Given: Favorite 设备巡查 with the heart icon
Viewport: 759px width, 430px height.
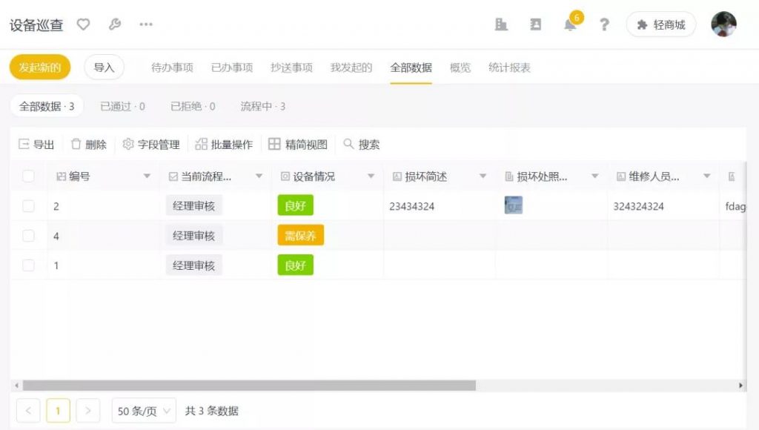Looking at the screenshot, I should click(82, 24).
